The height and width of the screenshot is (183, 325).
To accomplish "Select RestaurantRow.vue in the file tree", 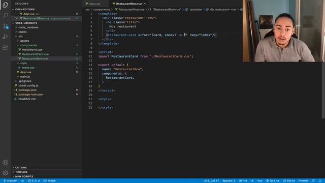I will point(35,59).
